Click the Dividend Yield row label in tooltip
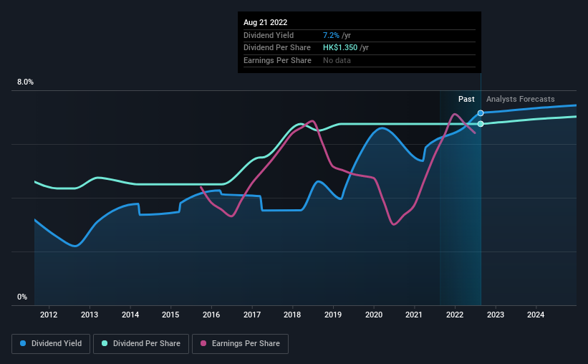This screenshot has width=588, height=364. click(x=269, y=35)
